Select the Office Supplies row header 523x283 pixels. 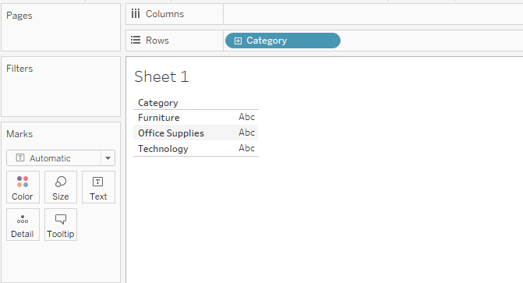[171, 133]
